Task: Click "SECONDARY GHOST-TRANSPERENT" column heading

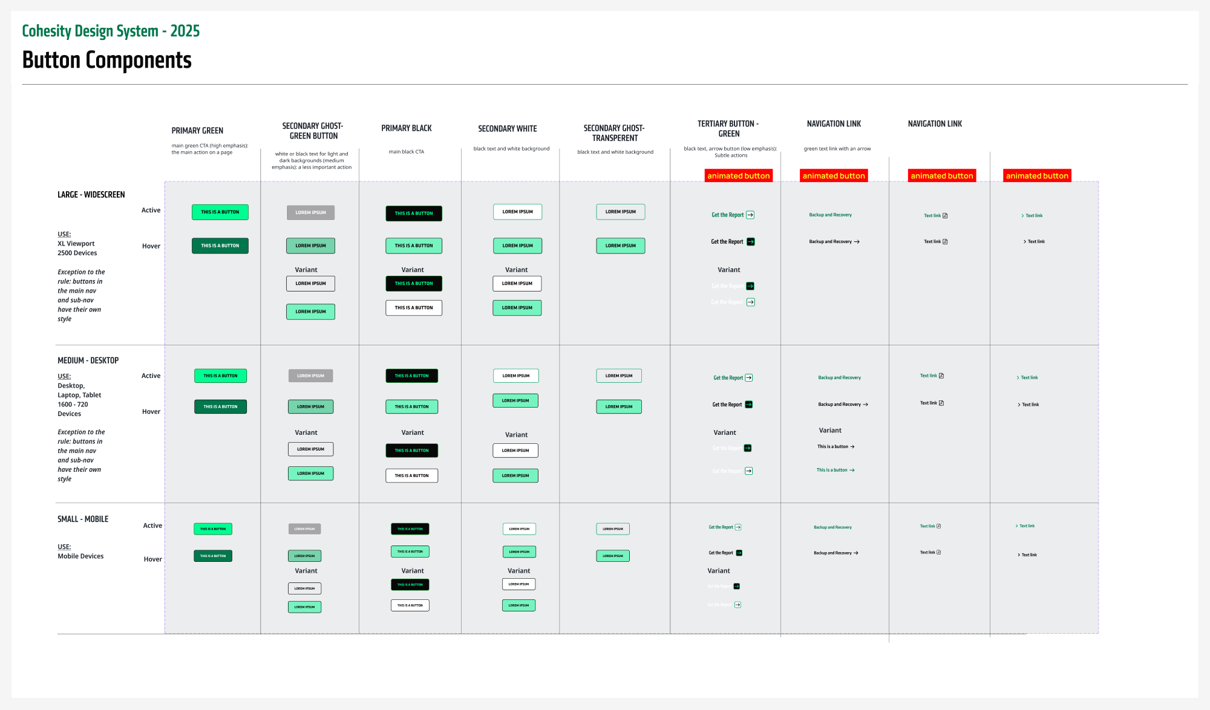Action: pos(614,133)
